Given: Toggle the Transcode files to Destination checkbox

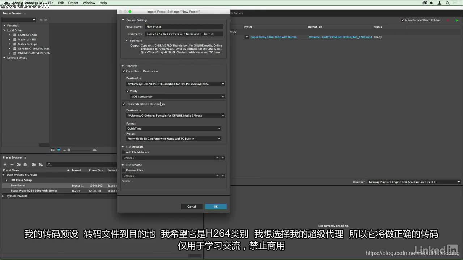Looking at the screenshot, I should [124, 104].
